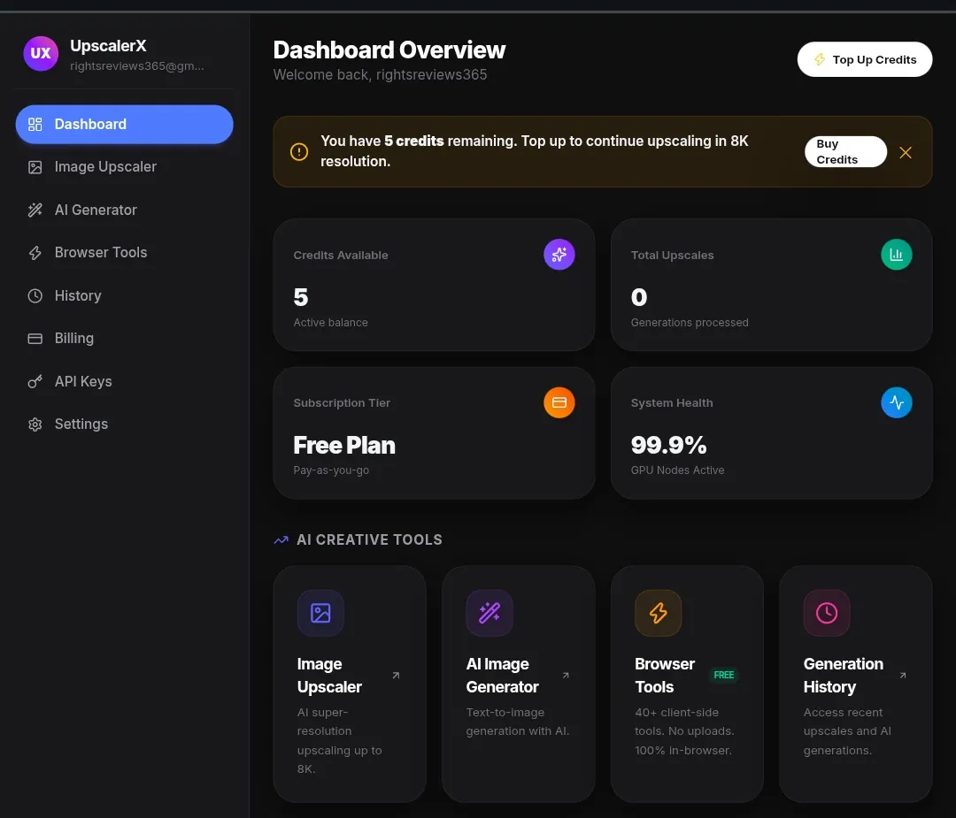Viewport: 956px width, 818px height.
Task: Click the 5 credits remaining banner message
Action: point(534,151)
